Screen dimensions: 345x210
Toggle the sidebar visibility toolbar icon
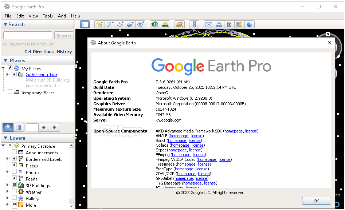85,24
